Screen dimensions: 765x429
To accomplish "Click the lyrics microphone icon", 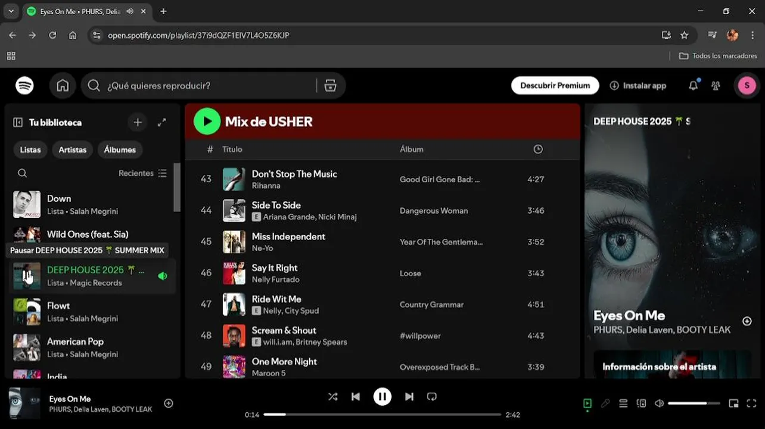I will (x=605, y=403).
